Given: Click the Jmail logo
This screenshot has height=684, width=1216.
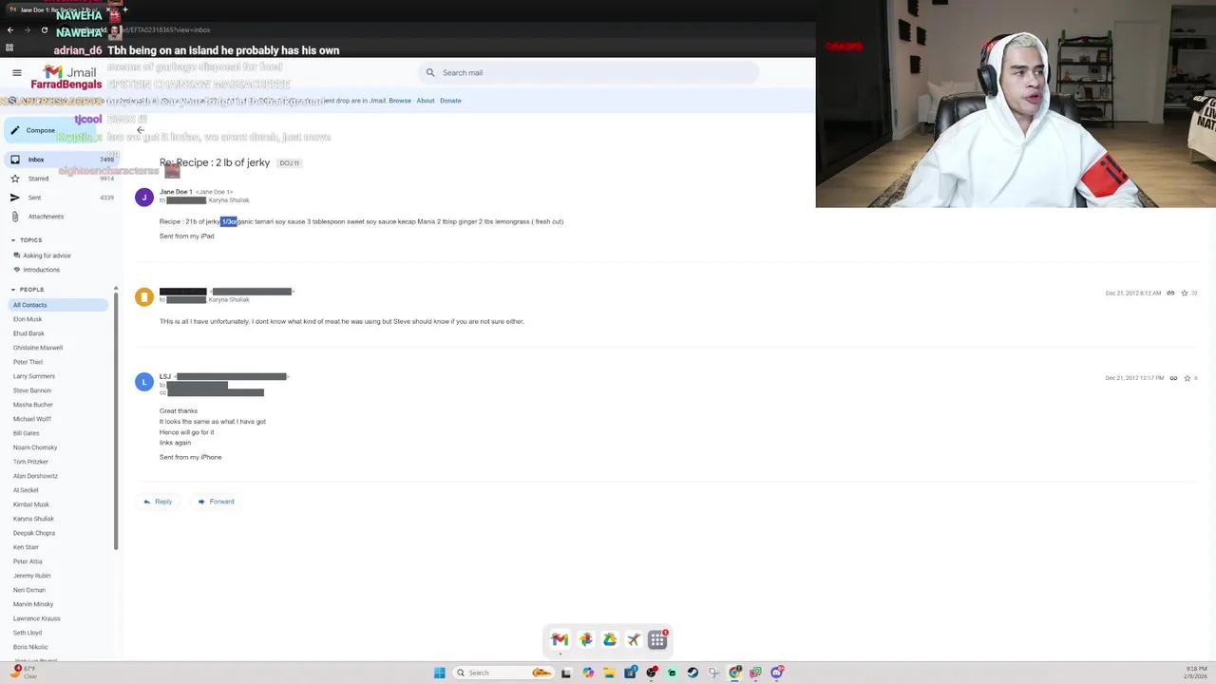Looking at the screenshot, I should pos(70,72).
